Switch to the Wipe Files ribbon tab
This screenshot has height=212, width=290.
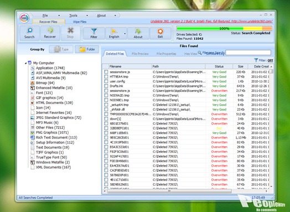click(80, 22)
